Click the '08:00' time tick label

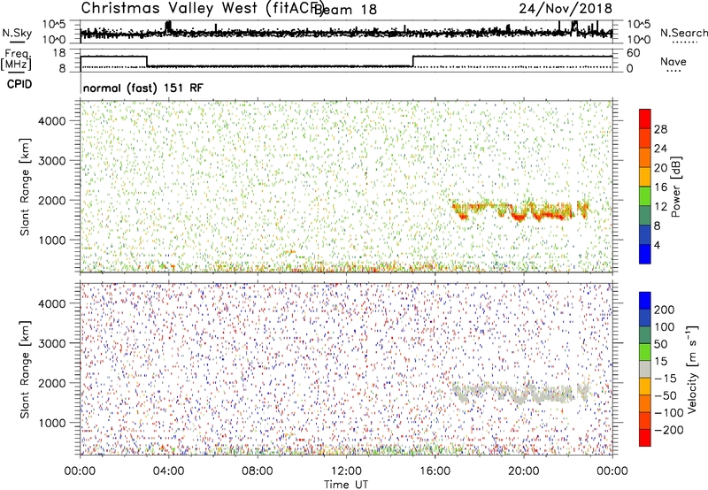[258, 471]
